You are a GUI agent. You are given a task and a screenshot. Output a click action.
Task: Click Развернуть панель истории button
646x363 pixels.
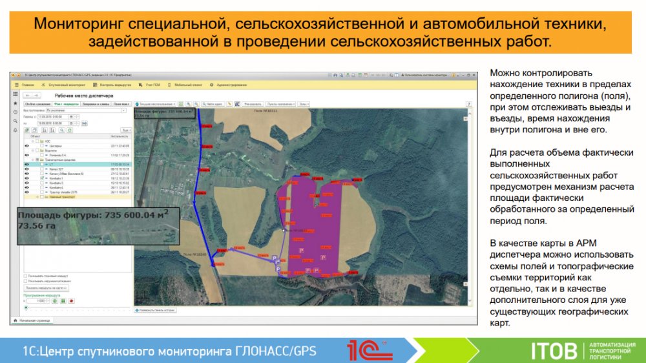156,310
